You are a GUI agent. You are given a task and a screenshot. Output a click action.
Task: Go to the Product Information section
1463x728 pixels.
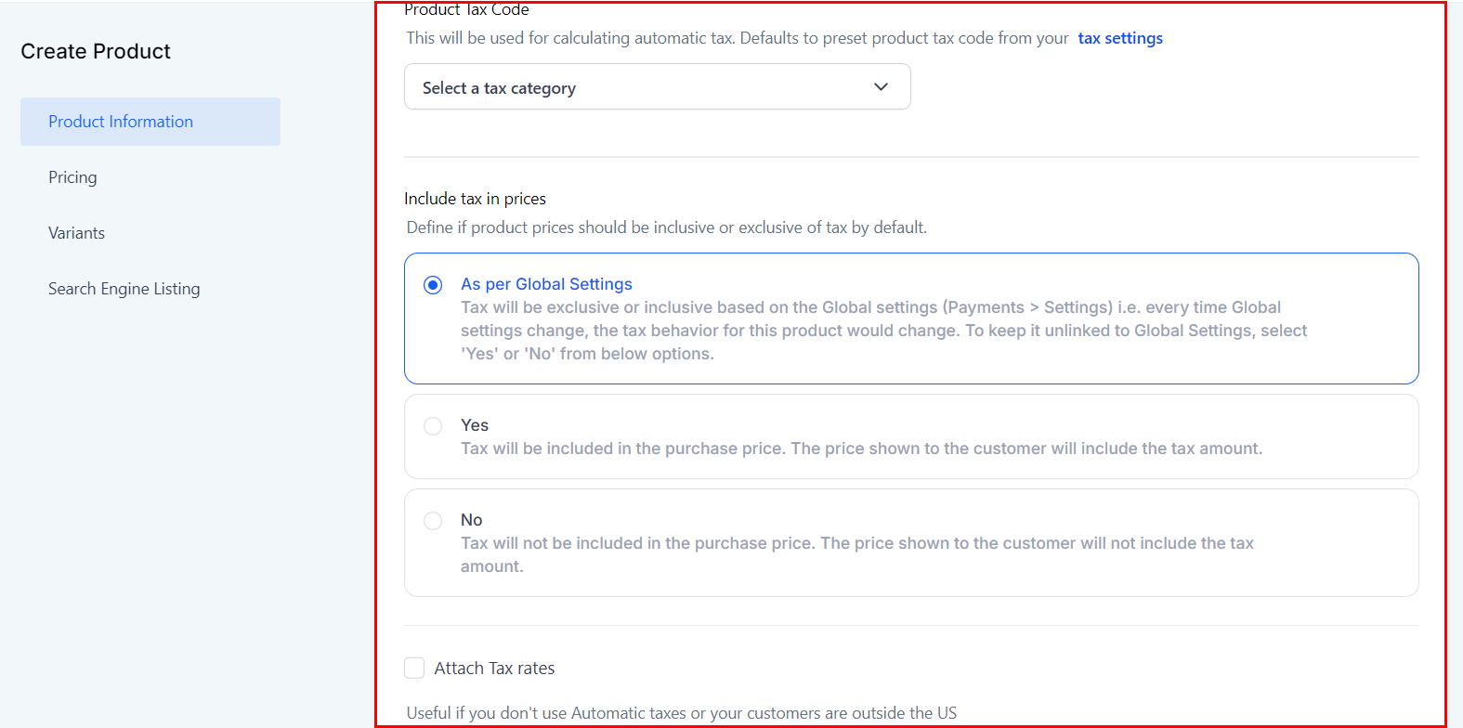(121, 122)
